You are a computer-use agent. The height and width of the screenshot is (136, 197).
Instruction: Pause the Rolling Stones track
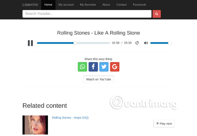tap(30, 43)
